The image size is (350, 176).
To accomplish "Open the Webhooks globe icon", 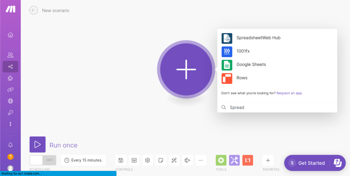I will [10, 101].
